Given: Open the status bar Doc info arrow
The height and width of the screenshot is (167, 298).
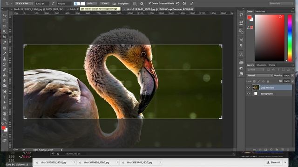Looking at the screenshot, I should pyautogui.click(x=62, y=150).
